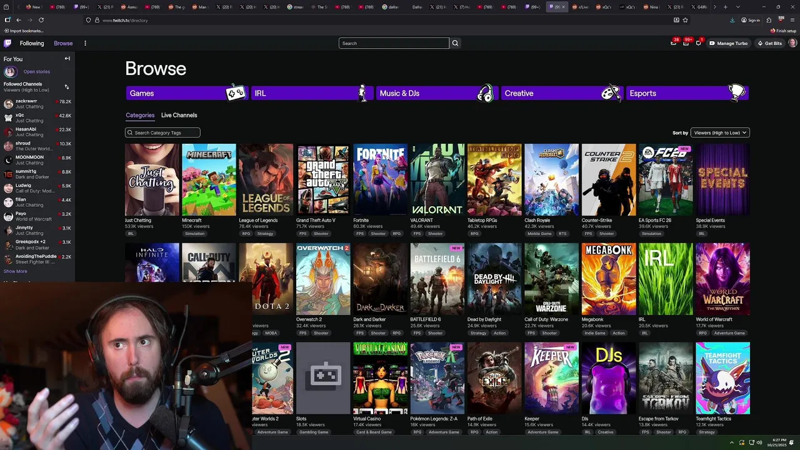Image resolution: width=800 pixels, height=450 pixels.
Task: Click the search magnifier button
Action: click(455, 43)
